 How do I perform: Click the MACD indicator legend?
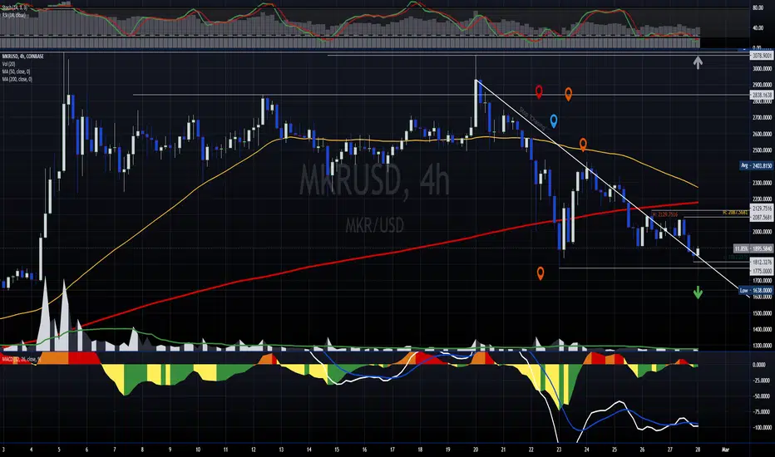[x=22, y=359]
